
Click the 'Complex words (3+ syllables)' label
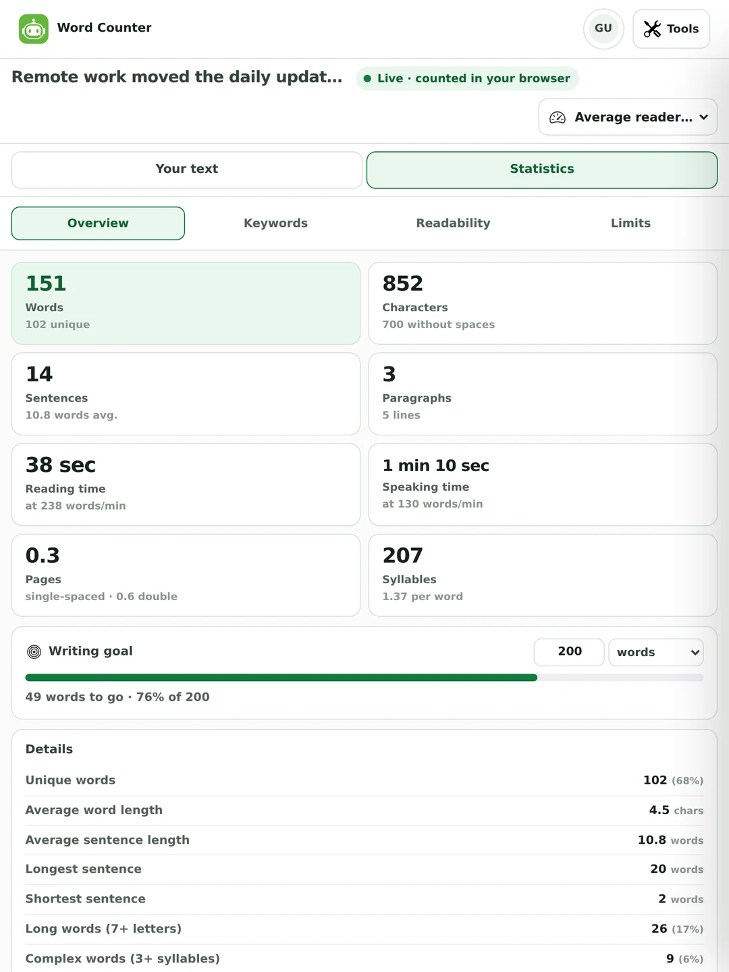123,959
